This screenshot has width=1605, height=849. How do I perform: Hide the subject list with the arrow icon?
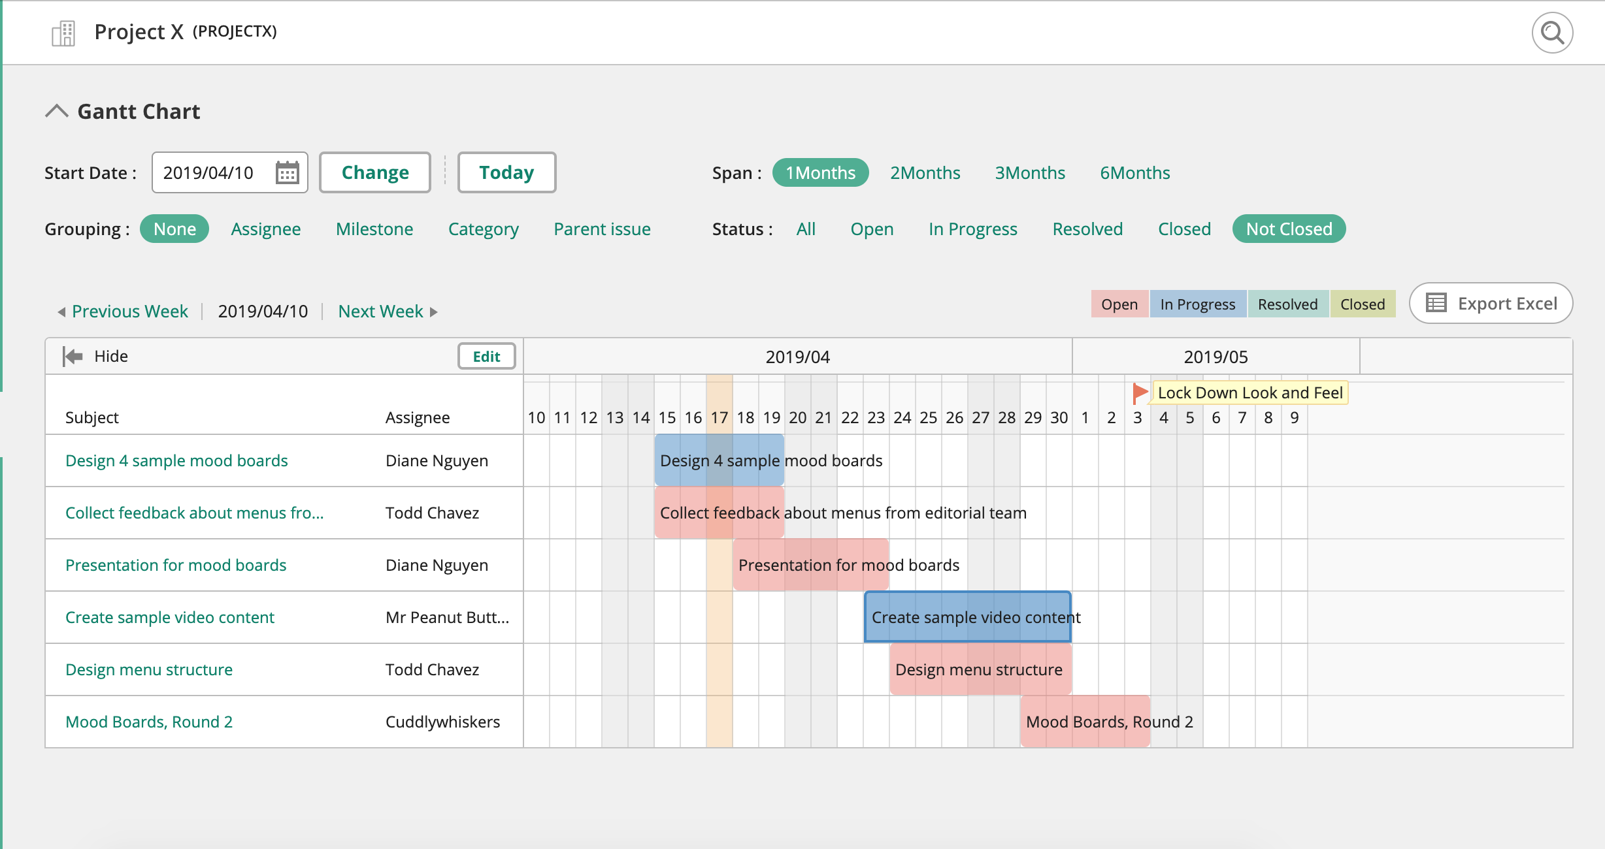pyautogui.click(x=72, y=356)
